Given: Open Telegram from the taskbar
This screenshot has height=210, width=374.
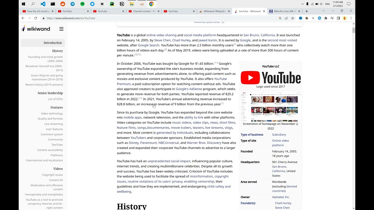Looking at the screenshot, I should pyautogui.click(x=72, y=4).
